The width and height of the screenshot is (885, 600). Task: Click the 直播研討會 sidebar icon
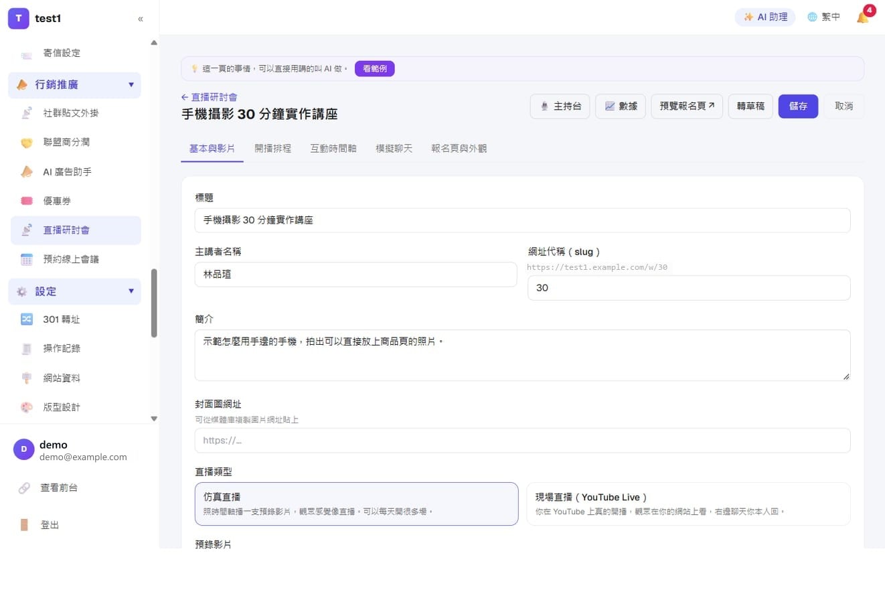[27, 230]
